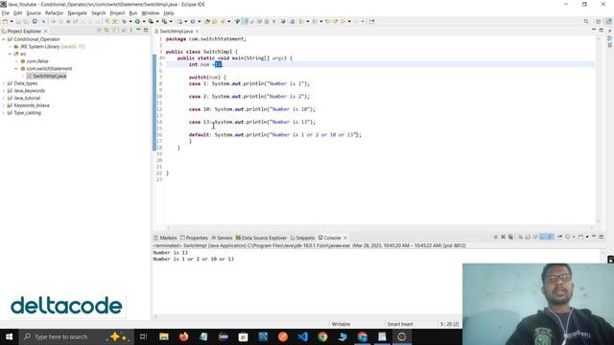Open the Refactor menu
The width and height of the screenshot is (614, 345).
point(54,12)
